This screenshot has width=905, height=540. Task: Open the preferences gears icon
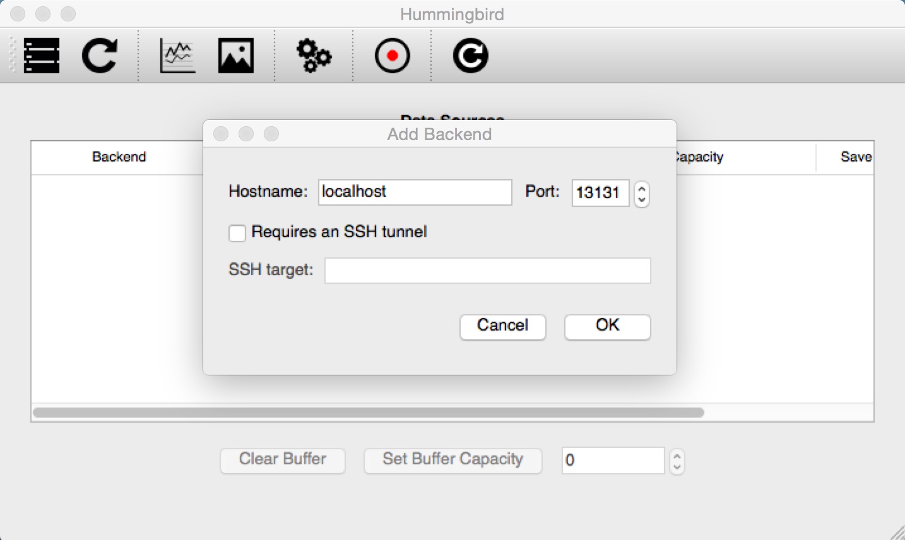(314, 56)
